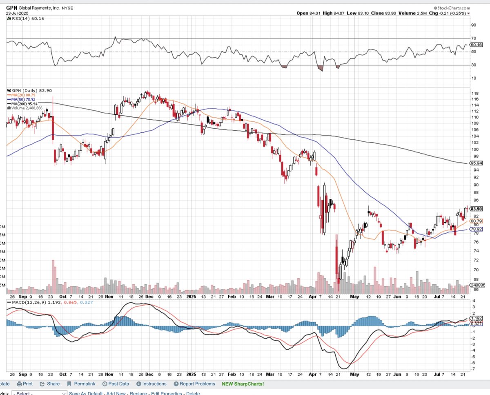Screen dimensions: 490x395
Task: Click the Past Data clock icon
Action: (105, 384)
